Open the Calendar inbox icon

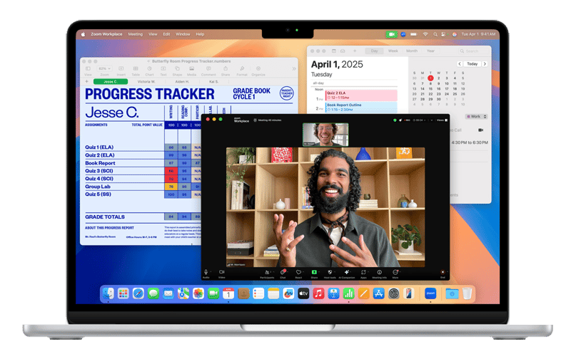coord(343,51)
